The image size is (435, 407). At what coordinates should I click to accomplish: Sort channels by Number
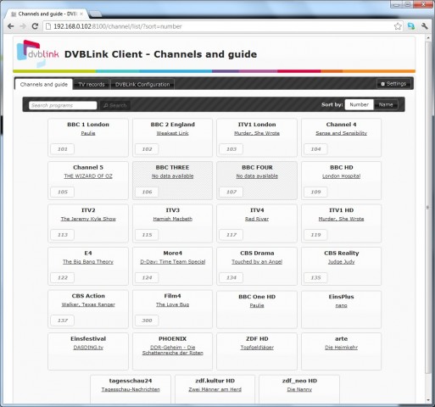click(359, 104)
